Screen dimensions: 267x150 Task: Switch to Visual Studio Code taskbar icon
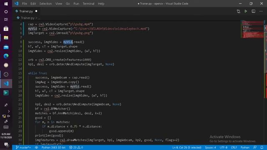(x=6, y=83)
